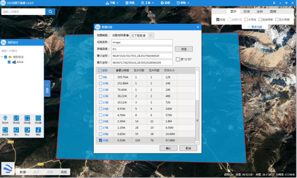Open the 设置 settings menu
297x178 pixels.
[165, 3]
